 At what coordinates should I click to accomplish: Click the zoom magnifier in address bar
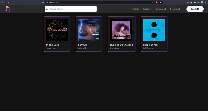153,2
